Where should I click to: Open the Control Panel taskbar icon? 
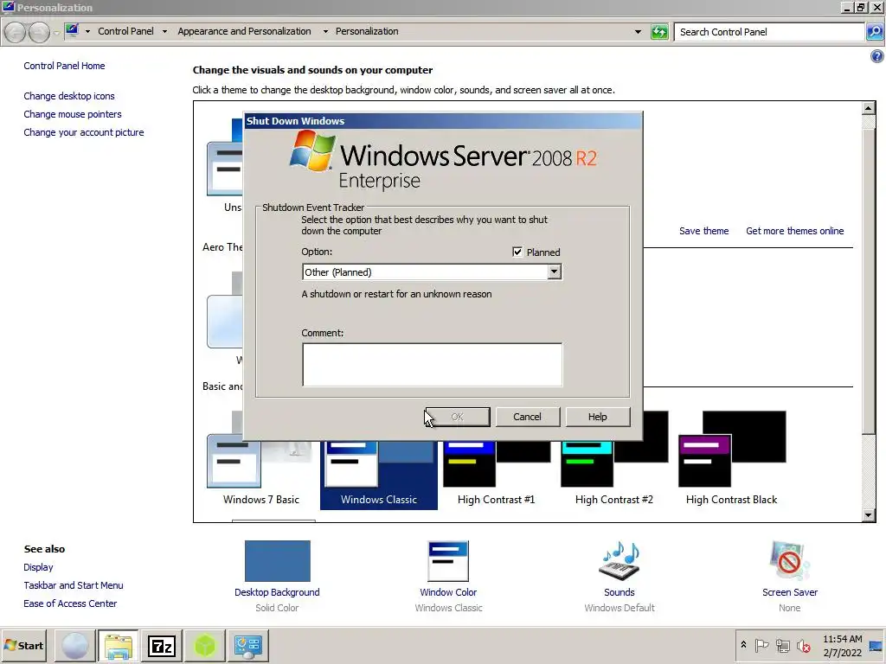tap(248, 646)
